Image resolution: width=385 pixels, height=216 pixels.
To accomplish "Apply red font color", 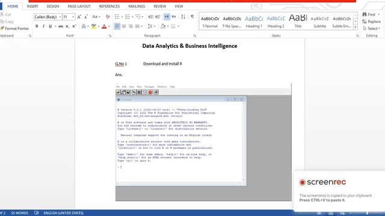I will [x=104, y=26].
